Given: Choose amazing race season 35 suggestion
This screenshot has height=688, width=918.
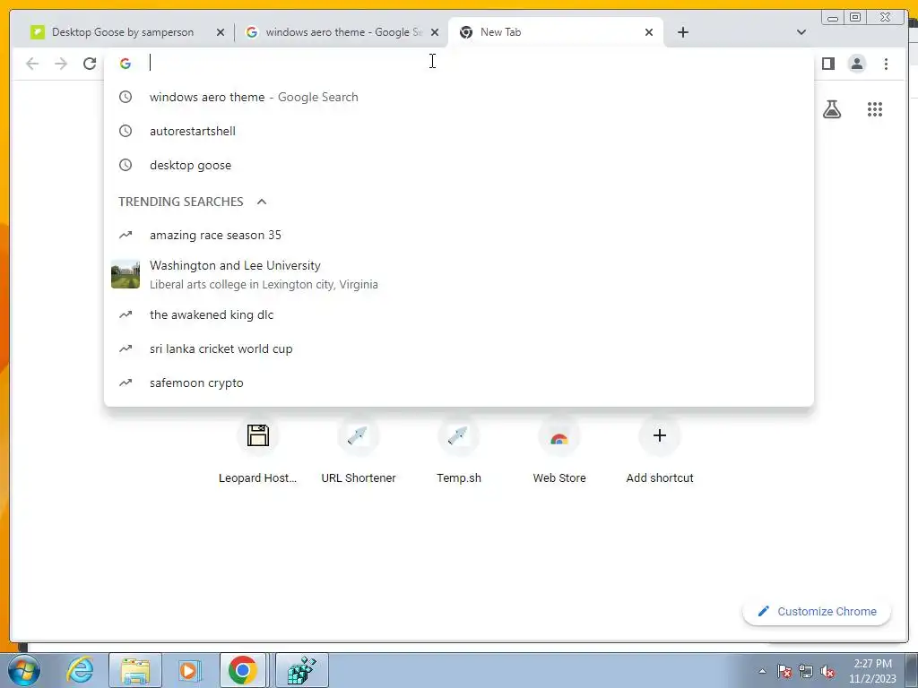Looking at the screenshot, I should click(459, 236).
